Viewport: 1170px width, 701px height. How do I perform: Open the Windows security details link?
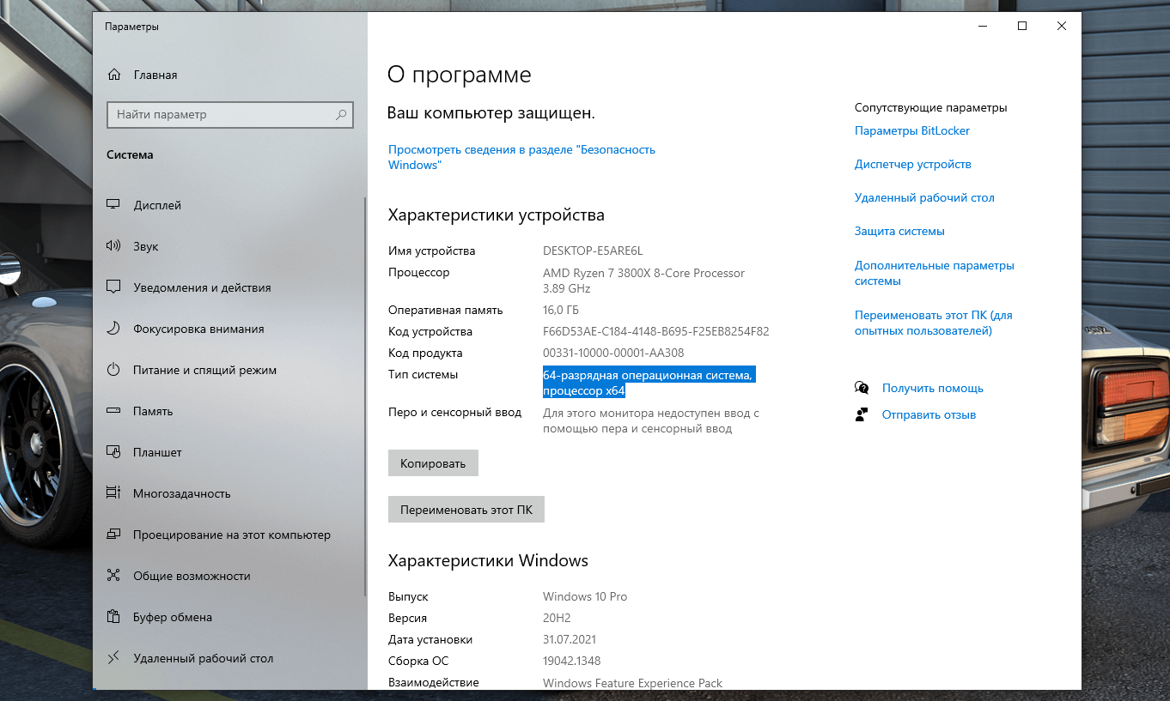(521, 157)
